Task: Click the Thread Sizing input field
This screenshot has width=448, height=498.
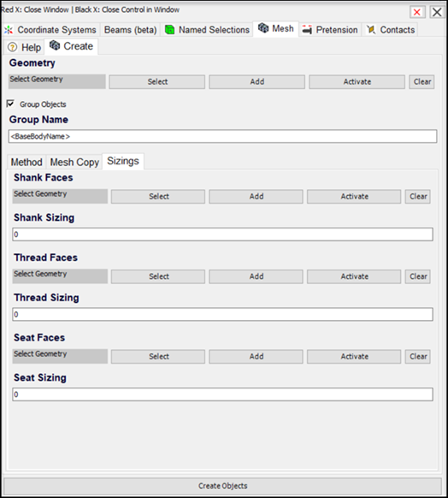Action: coord(223,314)
